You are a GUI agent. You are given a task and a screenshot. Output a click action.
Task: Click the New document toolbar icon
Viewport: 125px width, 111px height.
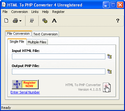point(6,21)
